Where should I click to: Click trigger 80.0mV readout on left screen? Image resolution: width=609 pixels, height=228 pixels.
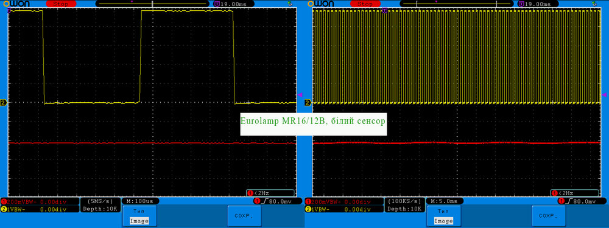[x=278, y=201]
